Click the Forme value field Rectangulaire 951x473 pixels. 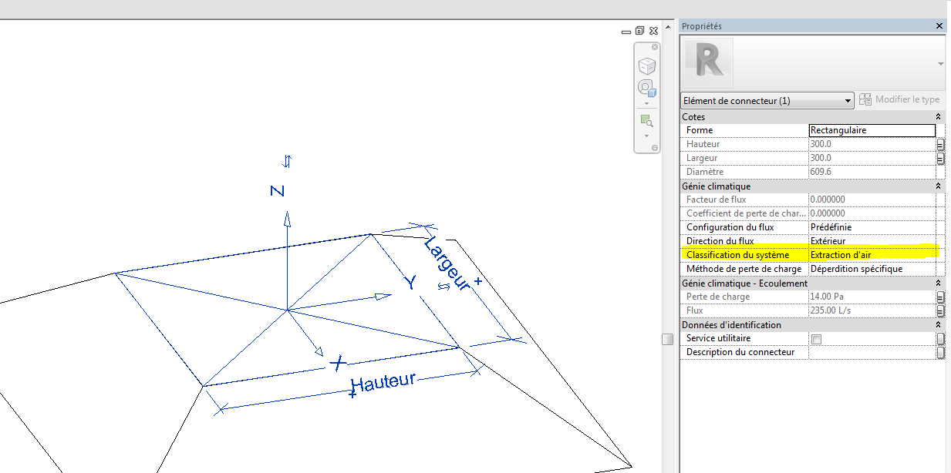[x=872, y=131]
